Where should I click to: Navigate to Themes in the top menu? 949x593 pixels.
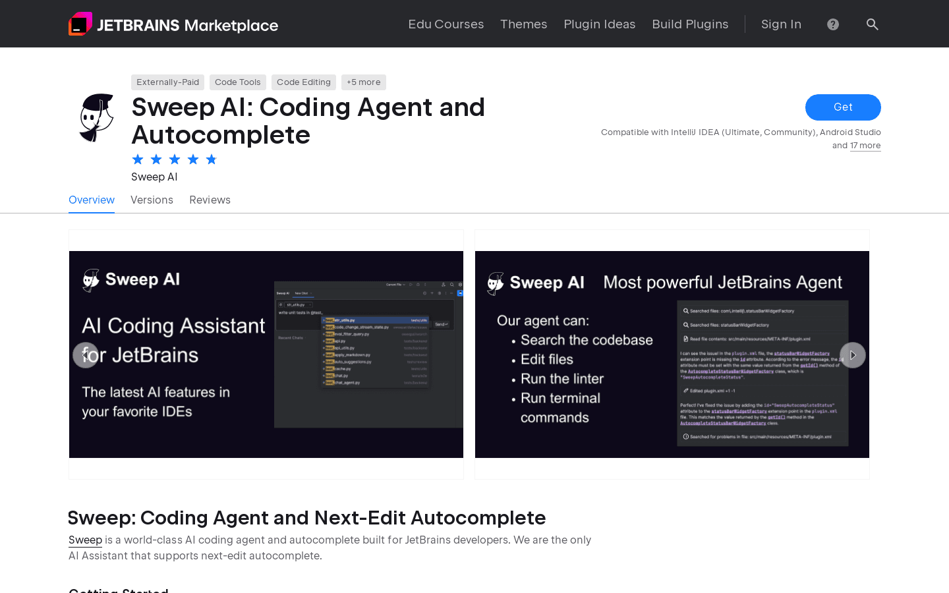[523, 24]
